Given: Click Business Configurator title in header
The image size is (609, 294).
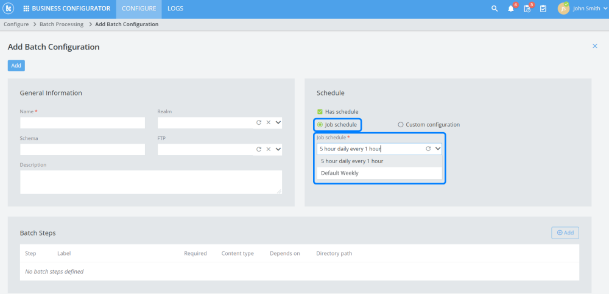Looking at the screenshot, I should [x=71, y=9].
